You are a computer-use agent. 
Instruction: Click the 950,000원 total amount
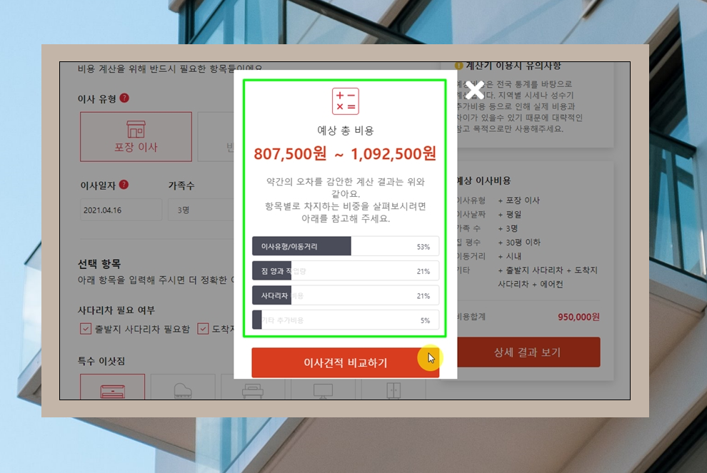coord(578,317)
